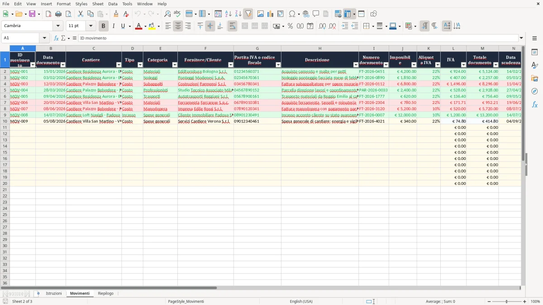Toggle Underline formatting
Image resolution: width=543 pixels, height=305 pixels.
coord(123,26)
